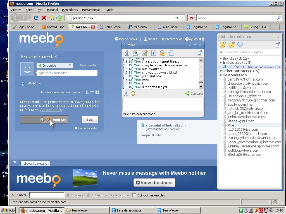The width and height of the screenshot is (286, 214).
Task: Pop out the contact list panel
Action: click(x=277, y=44)
